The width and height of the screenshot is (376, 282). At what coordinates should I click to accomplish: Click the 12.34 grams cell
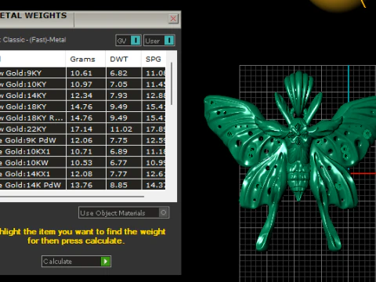pyautogui.click(x=86, y=96)
